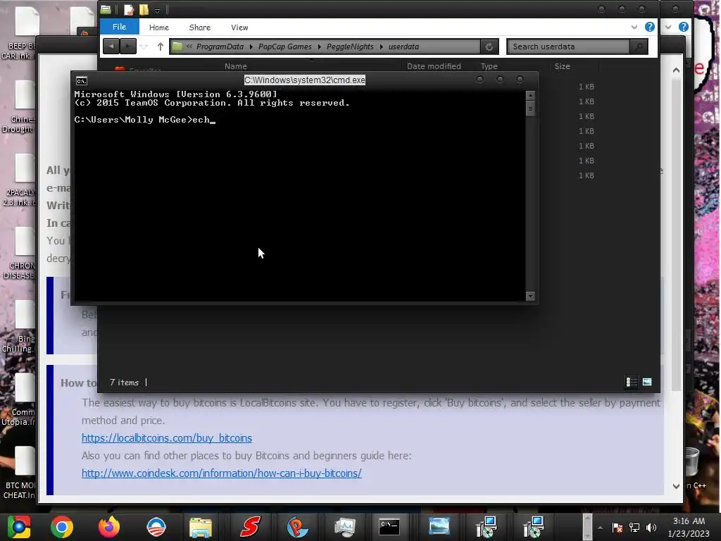Click the search magnifier icon
The image size is (721, 541).
pos(639,46)
